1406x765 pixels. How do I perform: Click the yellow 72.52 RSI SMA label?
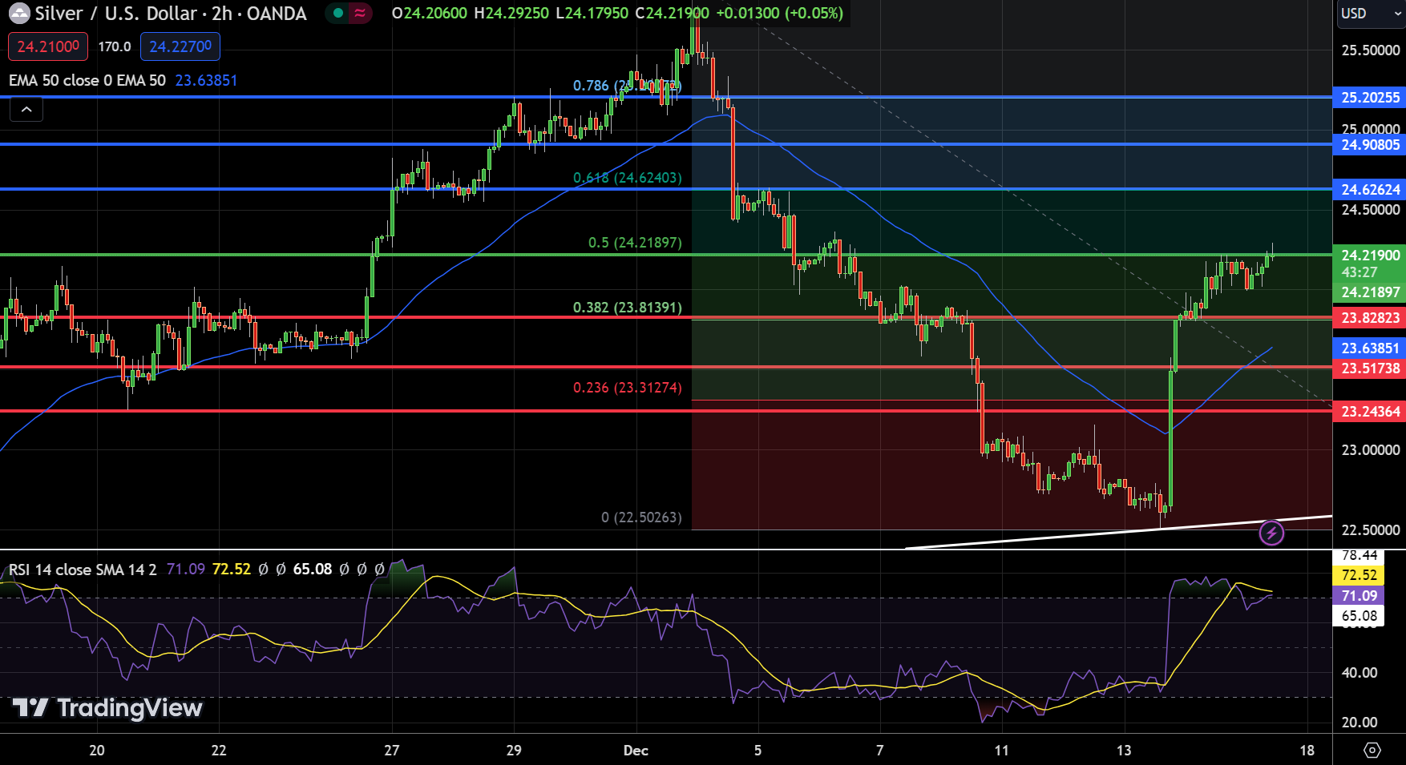(x=1359, y=575)
